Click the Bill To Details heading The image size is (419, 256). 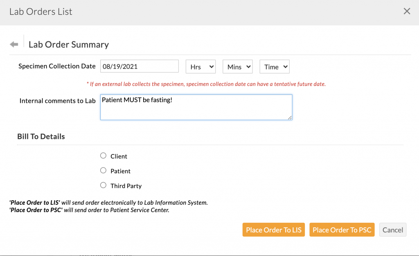pyautogui.click(x=41, y=136)
